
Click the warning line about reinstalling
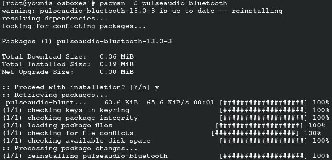pos(142,11)
